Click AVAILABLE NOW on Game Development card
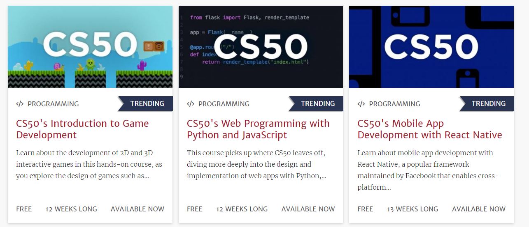 (x=137, y=209)
